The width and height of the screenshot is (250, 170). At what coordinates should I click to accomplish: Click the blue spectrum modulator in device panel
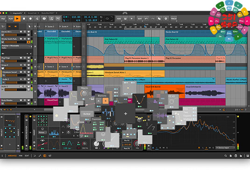pyautogui.click(x=54, y=133)
